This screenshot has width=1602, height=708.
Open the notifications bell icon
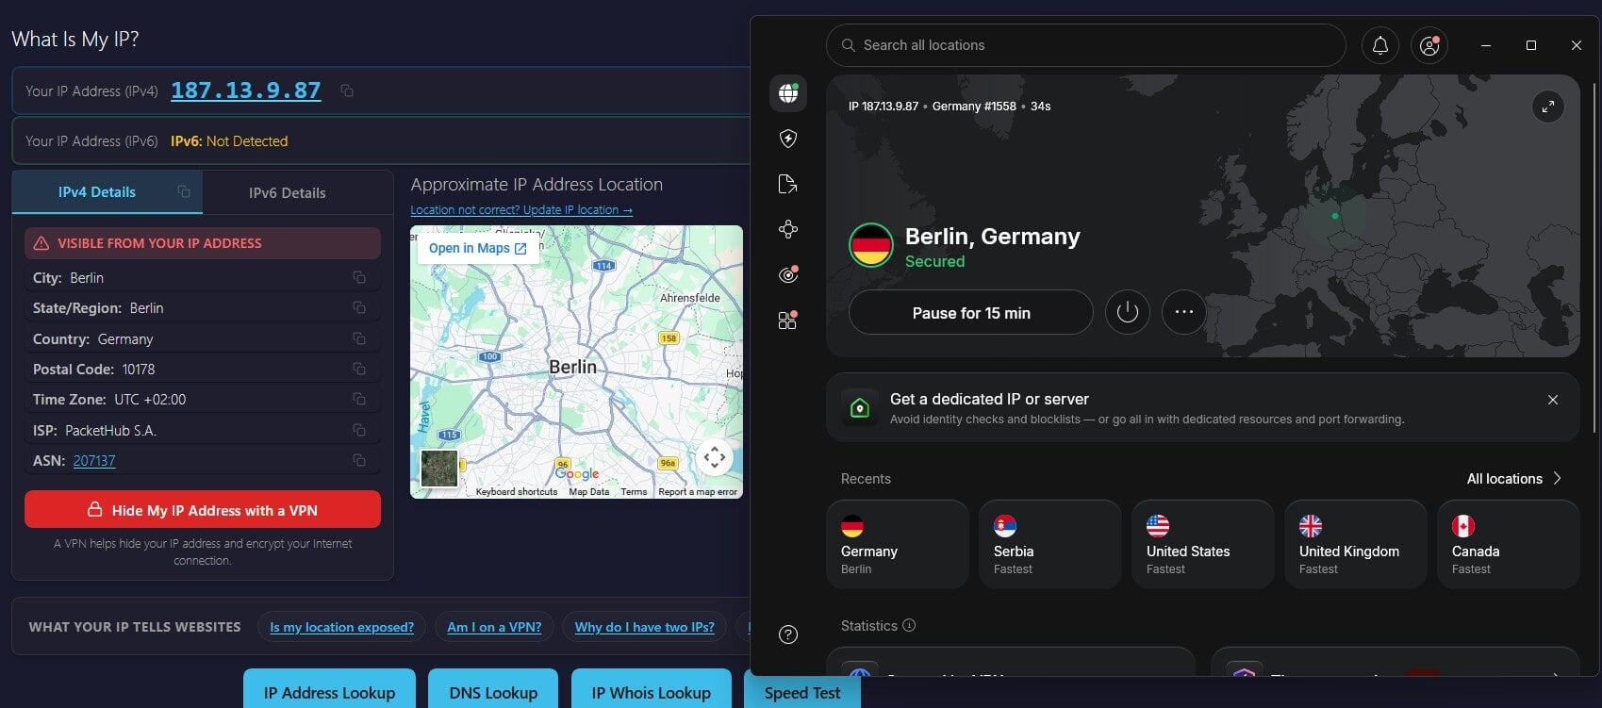coord(1380,45)
